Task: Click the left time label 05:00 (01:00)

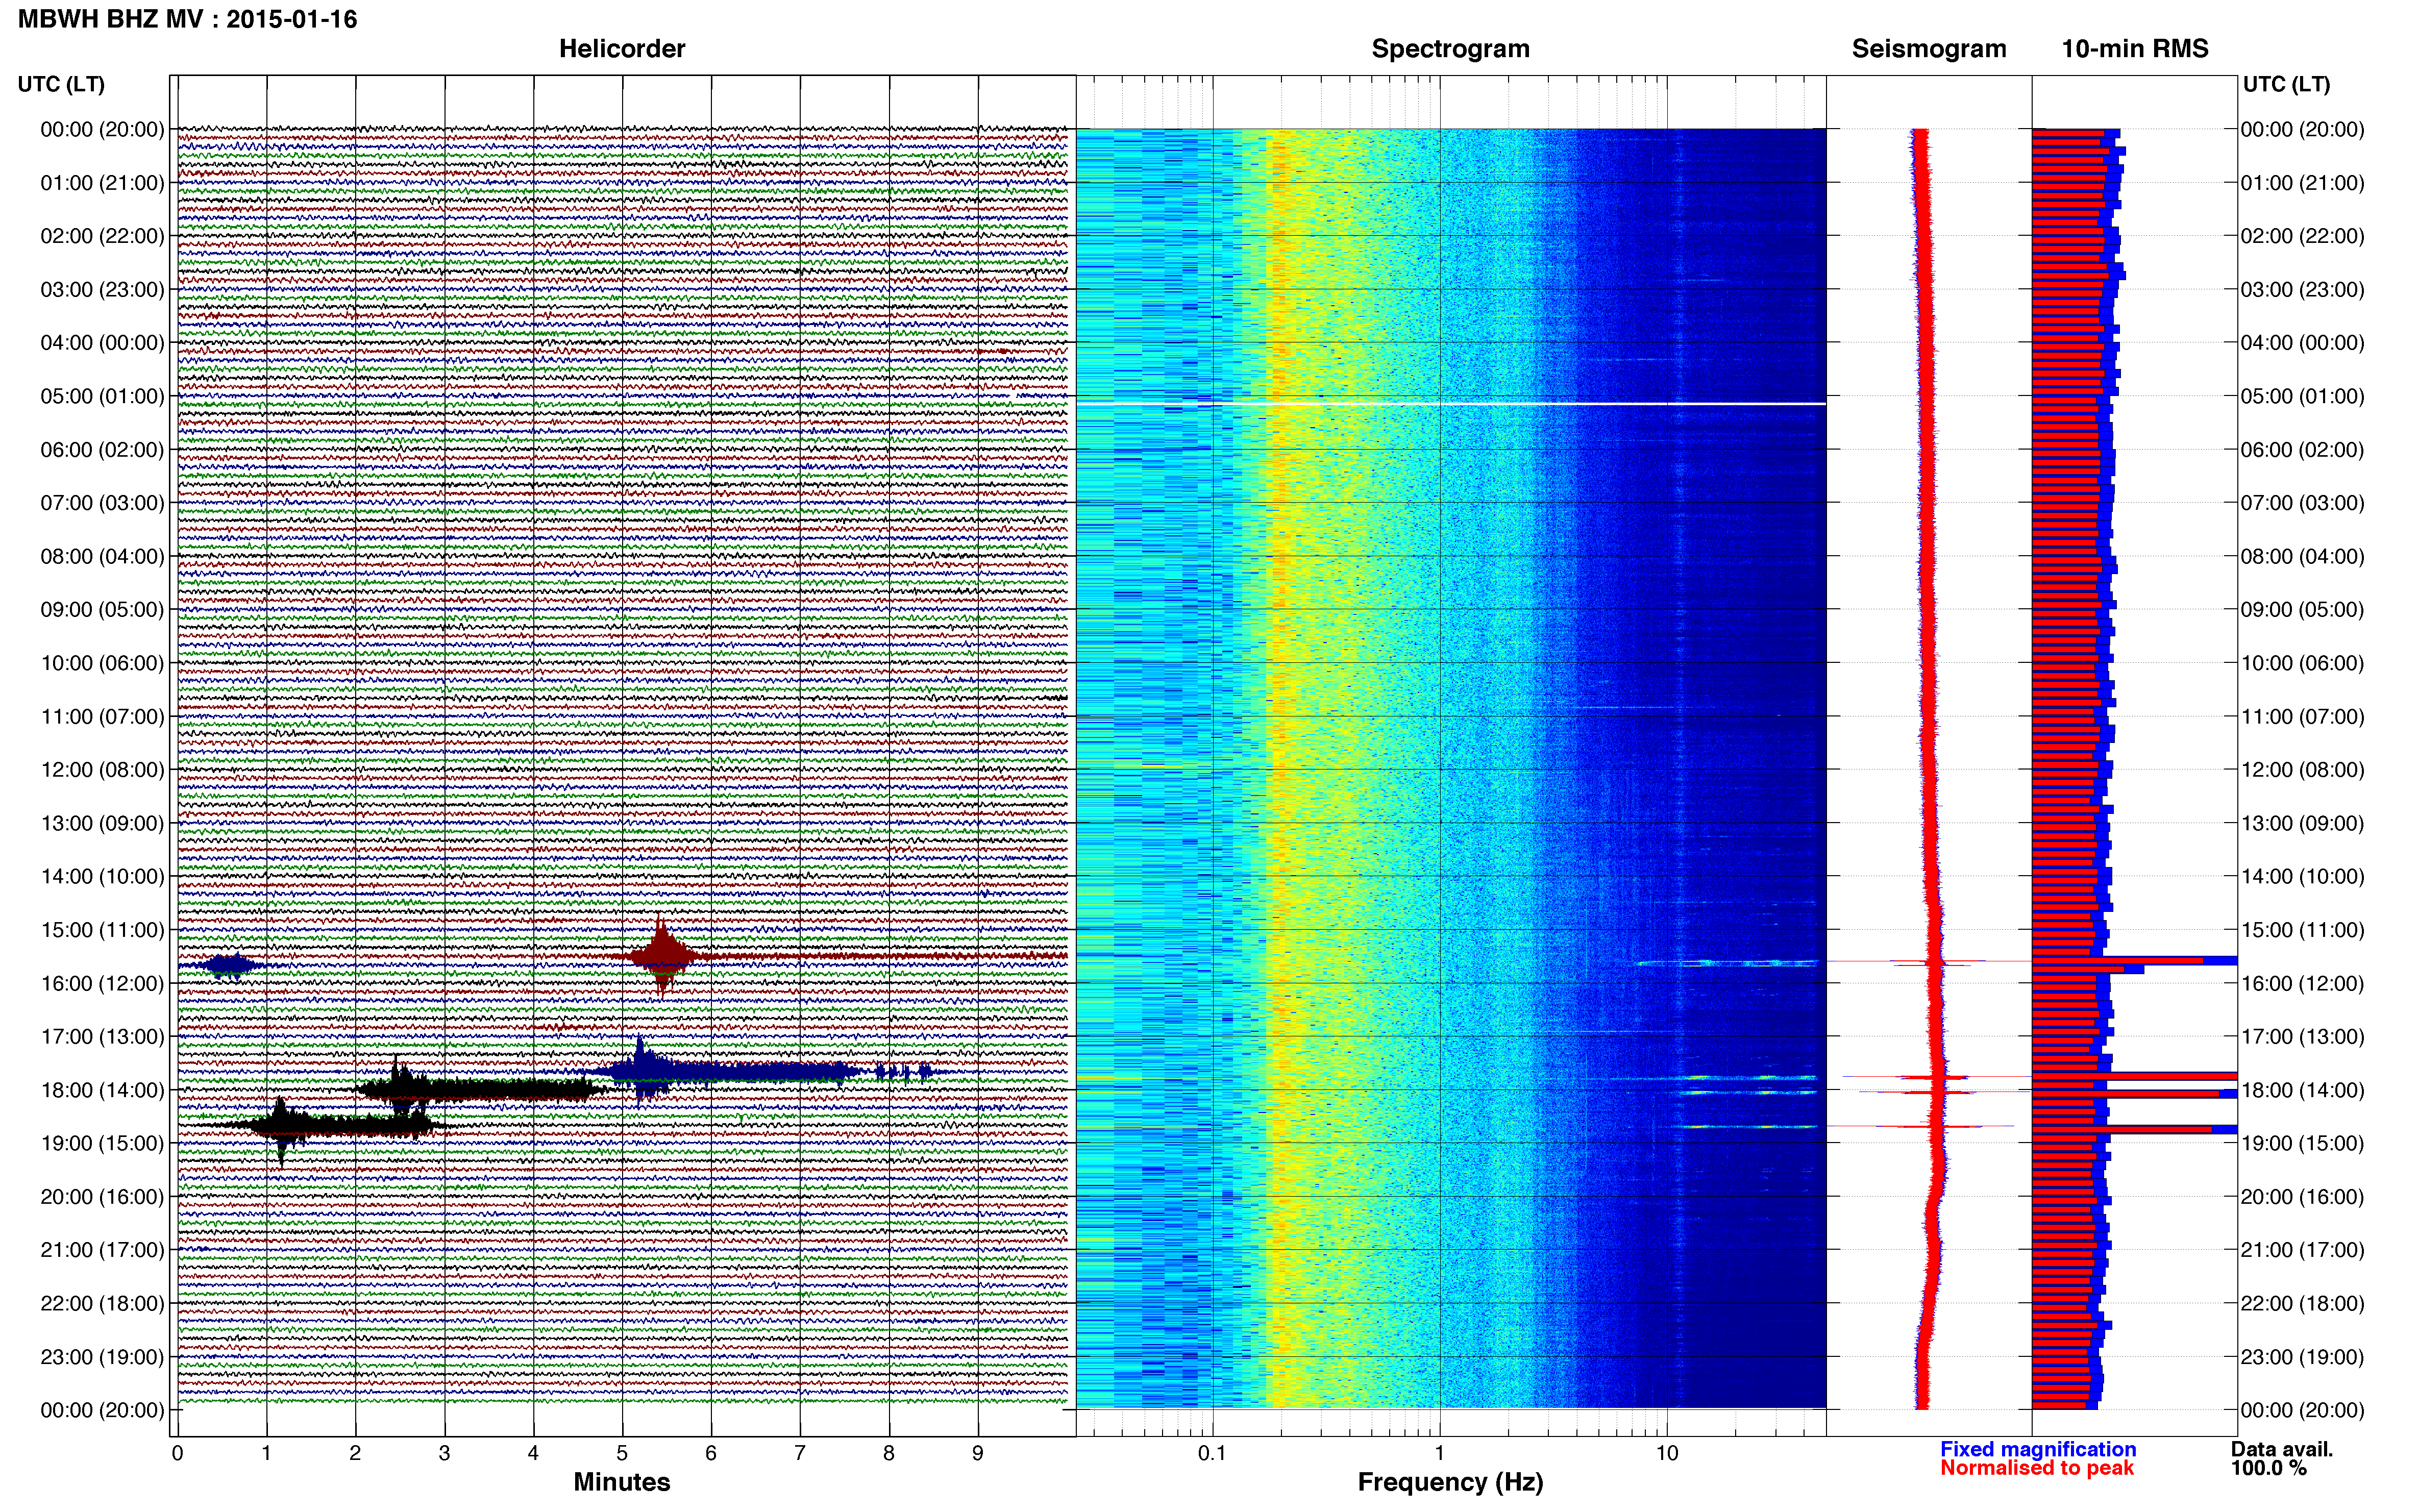Action: click(x=102, y=396)
